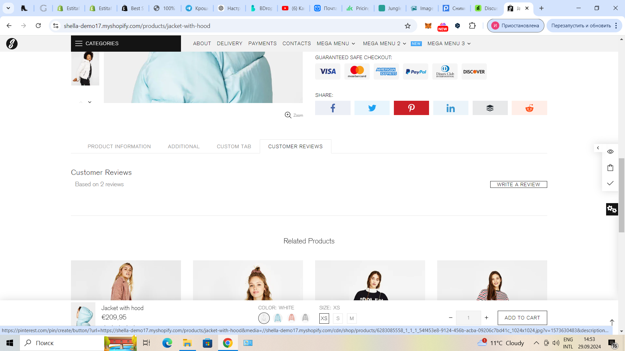Show next thumbnails with down chevron
This screenshot has width=625, height=351.
click(90, 102)
